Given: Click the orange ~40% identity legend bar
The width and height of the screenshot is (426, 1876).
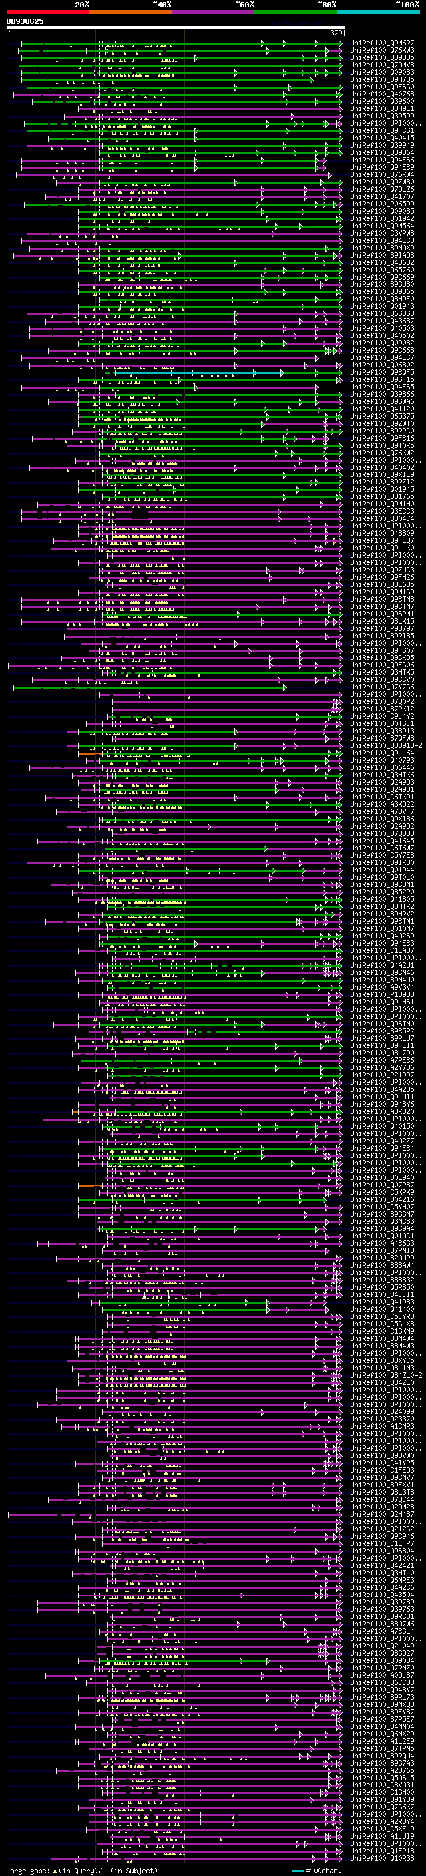Looking at the screenshot, I should [x=130, y=12].
